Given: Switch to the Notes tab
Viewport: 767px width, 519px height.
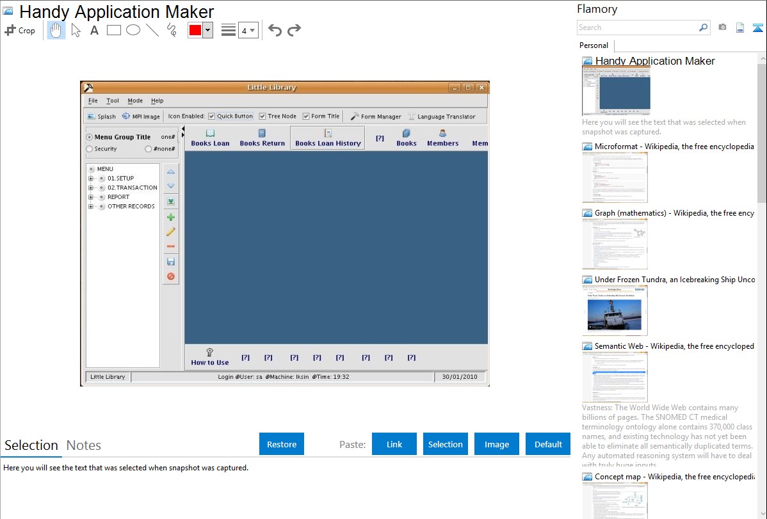Looking at the screenshot, I should (x=84, y=445).
